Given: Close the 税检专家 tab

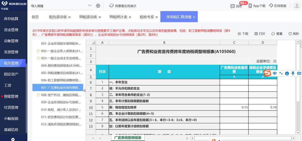Looking at the screenshot, I should (x=157, y=17).
